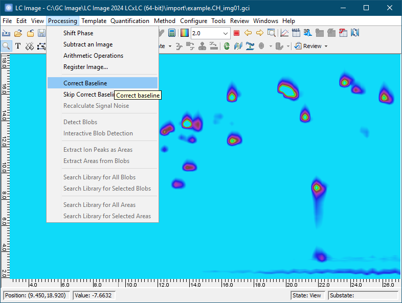Open Register Image dialog entry

coord(85,67)
